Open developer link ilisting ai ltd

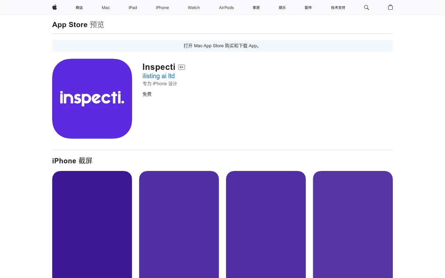(159, 76)
